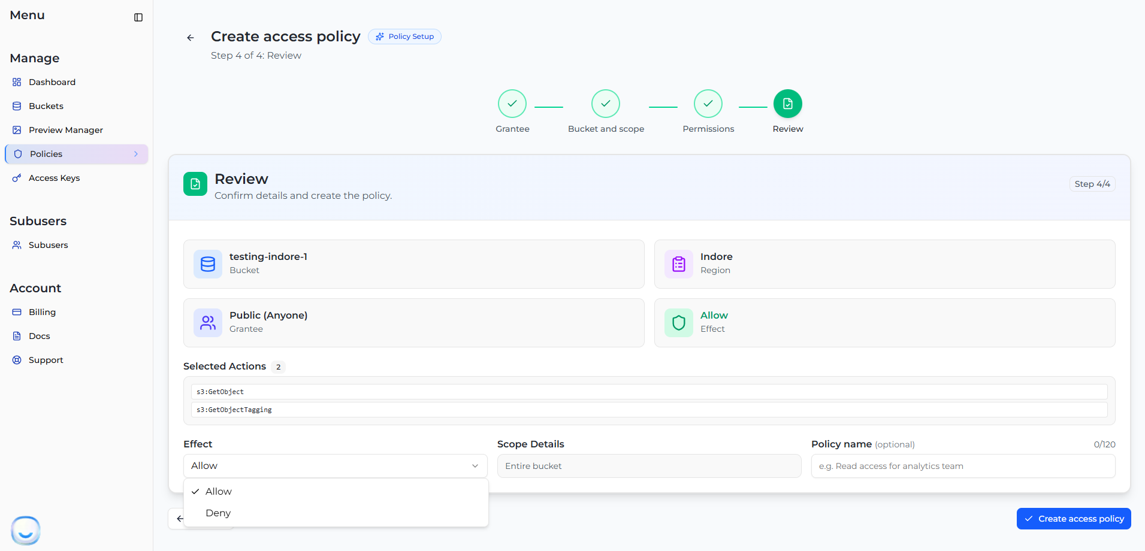Click the Billing card icon
Image resolution: width=1145 pixels, height=551 pixels.
pos(17,312)
